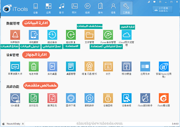Open iTunes backup manager icon
180x127 pixels.
(108, 35)
